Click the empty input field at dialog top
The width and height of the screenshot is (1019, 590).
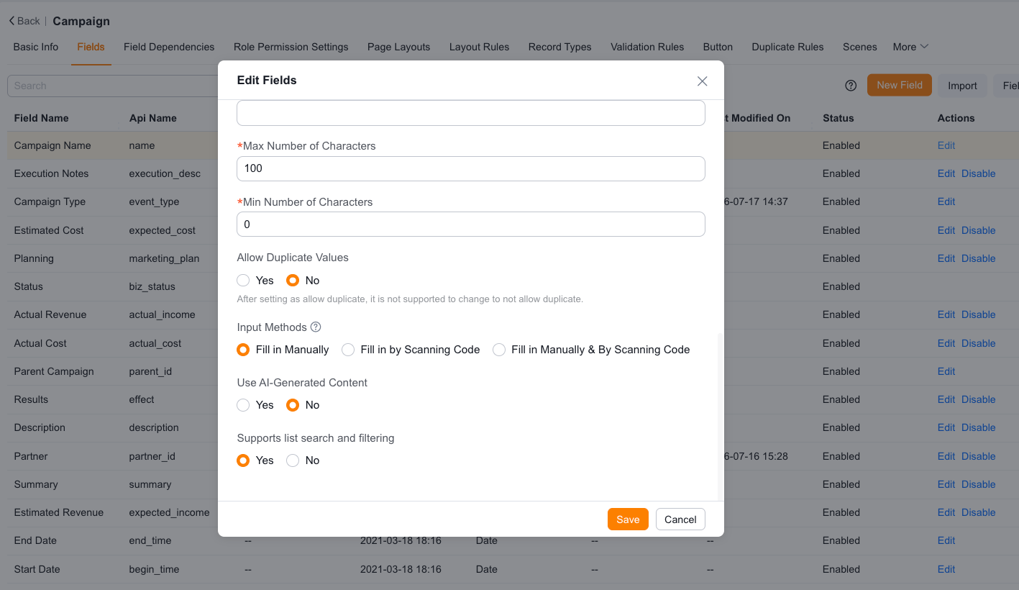471,114
